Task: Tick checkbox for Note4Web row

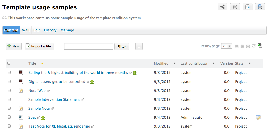Action: click(9, 90)
